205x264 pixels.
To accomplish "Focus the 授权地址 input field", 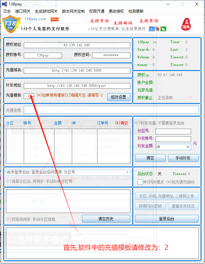I will (77, 45).
